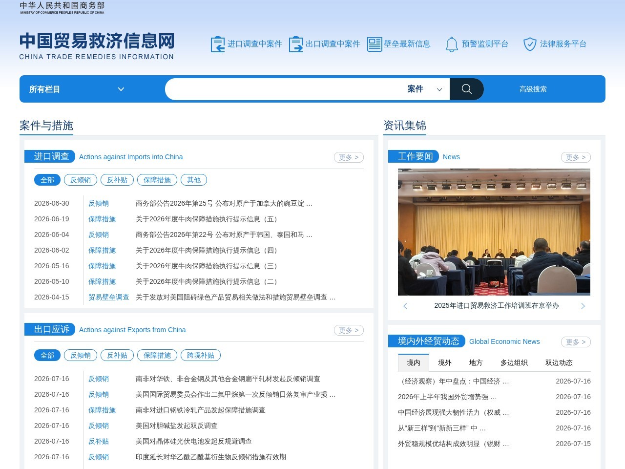The image size is (625, 469).
Task: Open 美国对晶体硅光伏电池发起反规避调查
Action: (x=194, y=441)
